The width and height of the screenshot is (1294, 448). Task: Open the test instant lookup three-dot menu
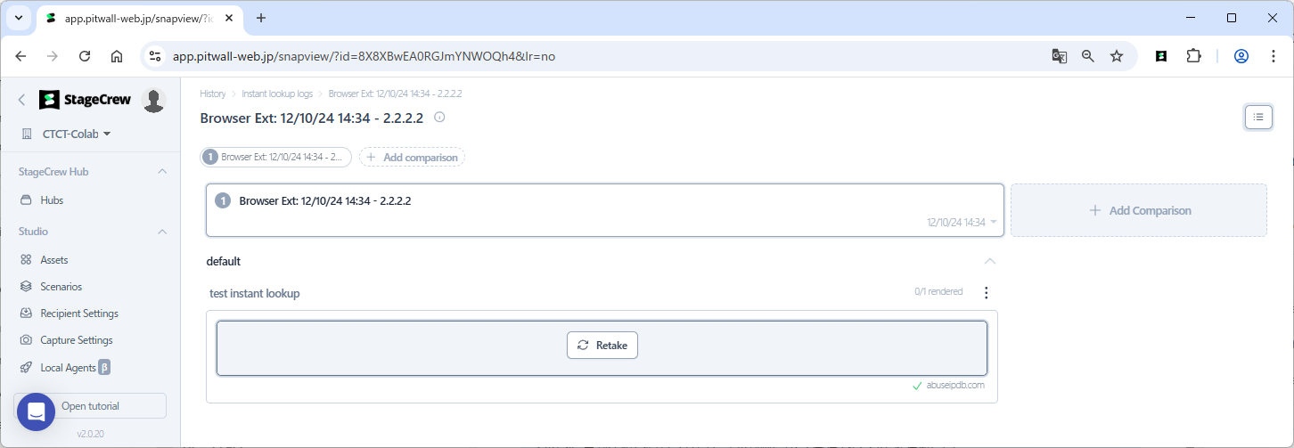[x=986, y=292]
